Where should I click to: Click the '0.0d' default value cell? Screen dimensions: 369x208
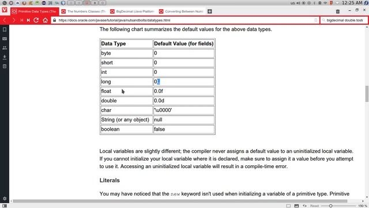184,101
